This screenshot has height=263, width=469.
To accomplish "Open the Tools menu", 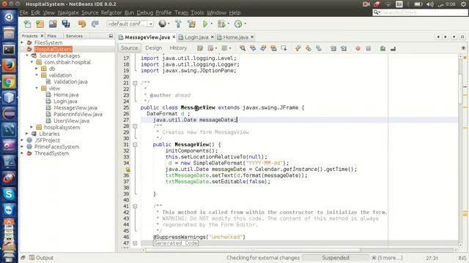I will pyautogui.click(x=197, y=12).
